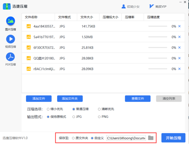Viewport: 189px width, 144px height.
Task: Click the 0% progress value of QQ图片20180
Action: click(174, 58)
